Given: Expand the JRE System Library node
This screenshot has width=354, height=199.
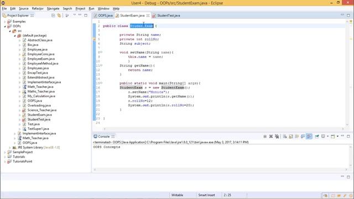Looking at the screenshot, I should click(10, 148).
